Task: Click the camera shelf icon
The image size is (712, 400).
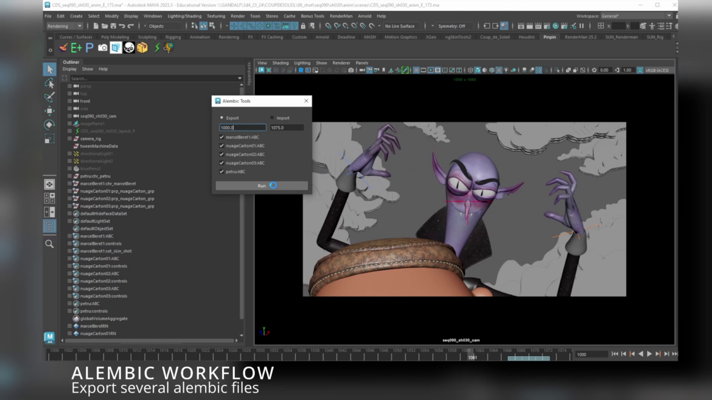Action: click(103, 47)
